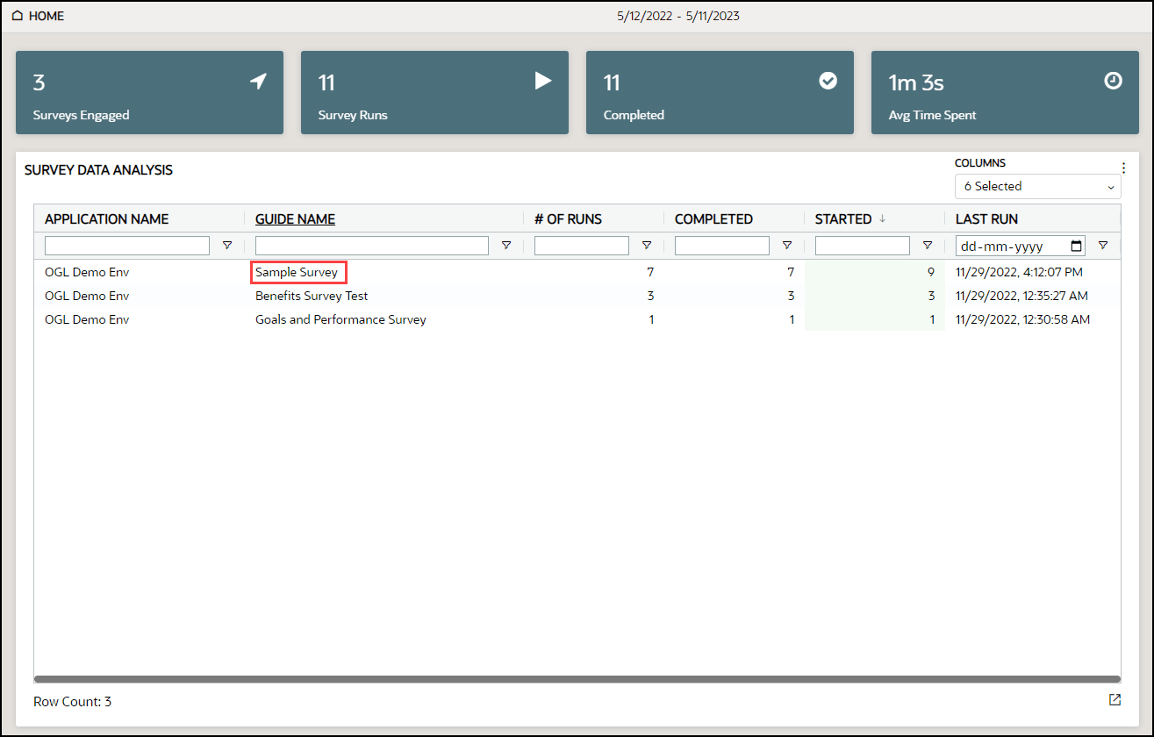Focus the Guide Name filter field

[x=372, y=246]
